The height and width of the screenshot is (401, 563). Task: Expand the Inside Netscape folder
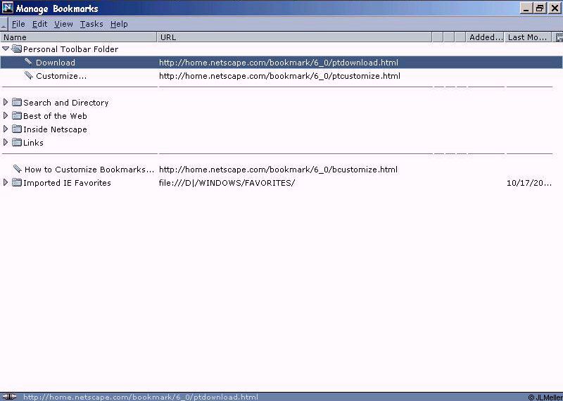(6, 129)
